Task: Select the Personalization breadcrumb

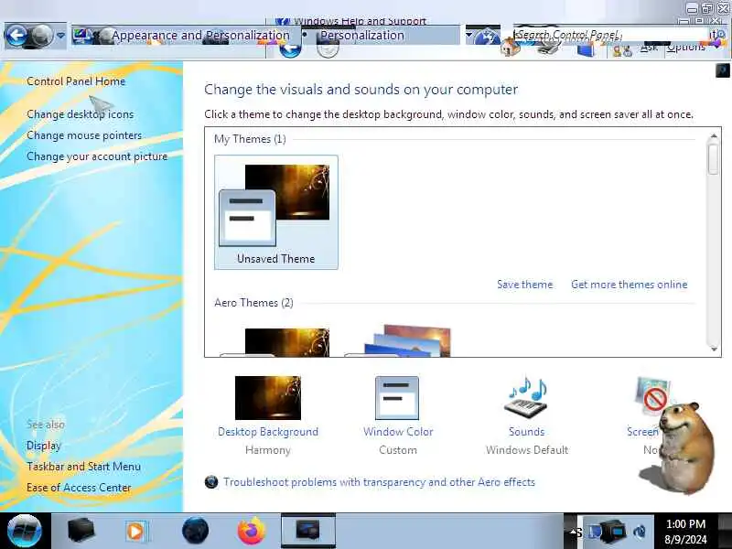Action: point(362,36)
